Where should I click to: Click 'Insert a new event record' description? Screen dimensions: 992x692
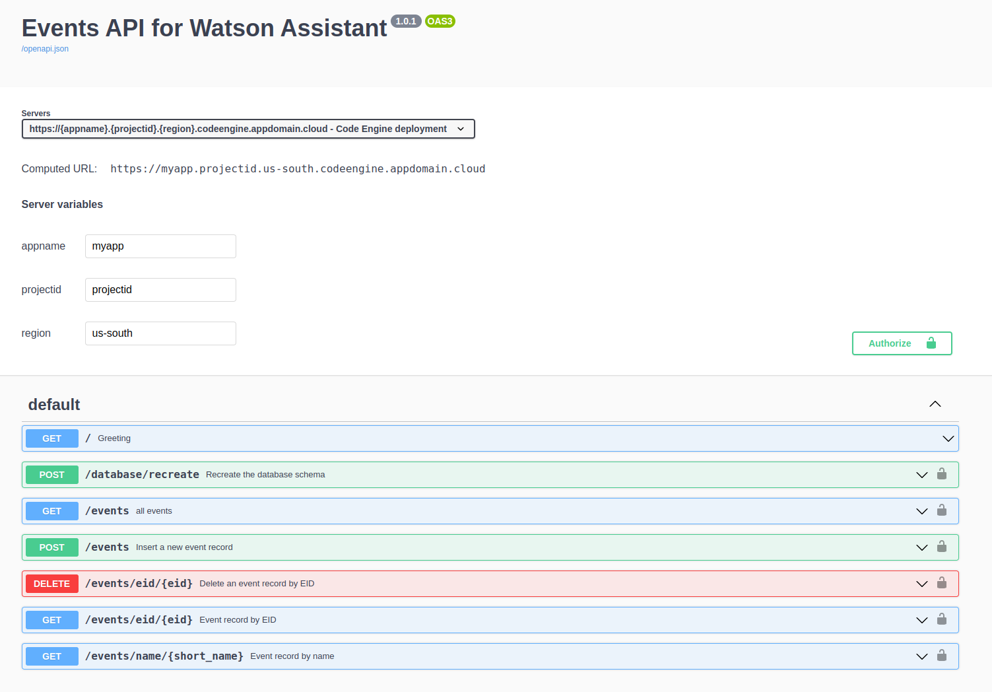[x=184, y=547]
